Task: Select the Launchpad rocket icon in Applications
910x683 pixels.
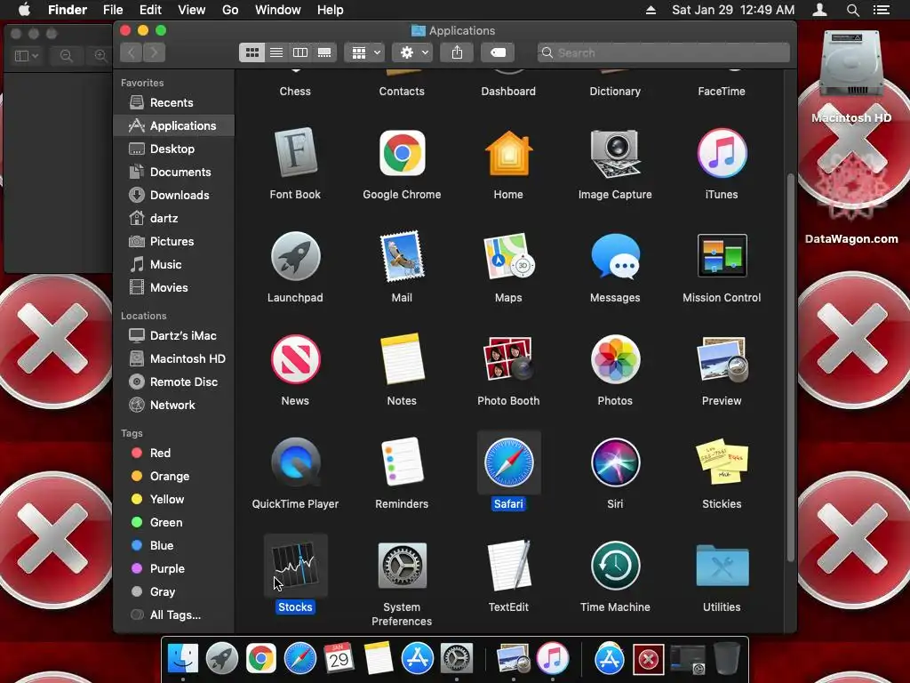Action: click(295, 256)
